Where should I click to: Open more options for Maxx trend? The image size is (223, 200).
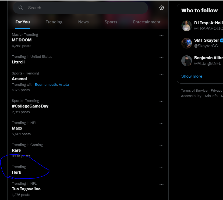coord(161,124)
